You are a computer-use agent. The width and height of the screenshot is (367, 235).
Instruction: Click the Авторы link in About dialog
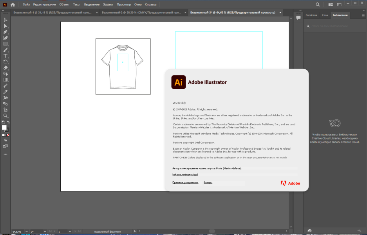click(208, 183)
